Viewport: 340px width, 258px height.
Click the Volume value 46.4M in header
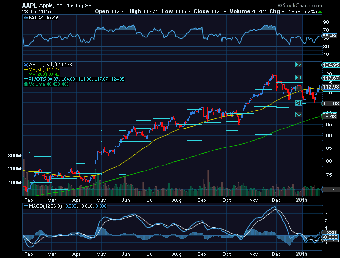tap(259, 12)
